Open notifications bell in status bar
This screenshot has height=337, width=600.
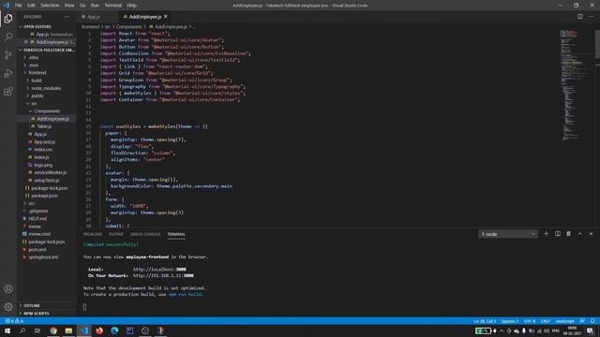592,321
